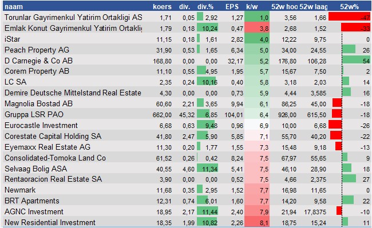This screenshot has width=372, height=228.
Task: Click the iStar company name
Action: [12, 39]
